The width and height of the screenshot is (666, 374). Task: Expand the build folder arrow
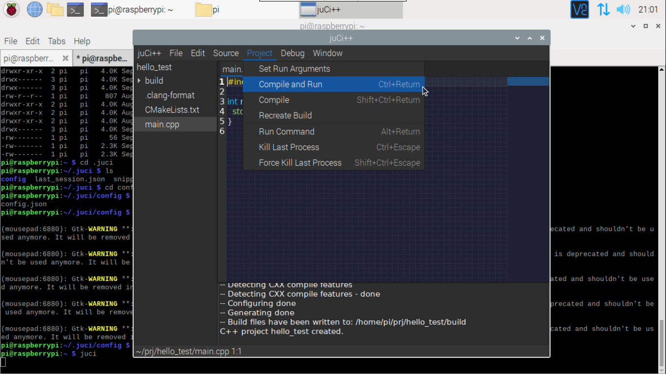[x=139, y=81]
